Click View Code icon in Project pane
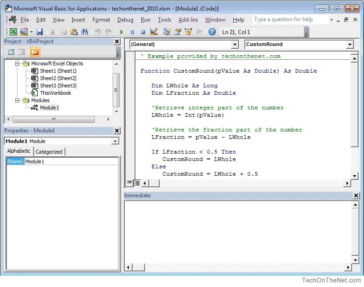 coord(11,52)
